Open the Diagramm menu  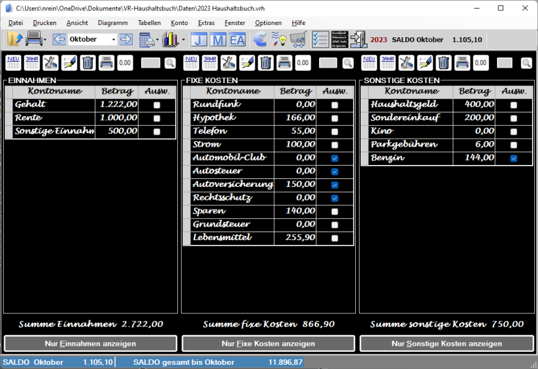(112, 23)
